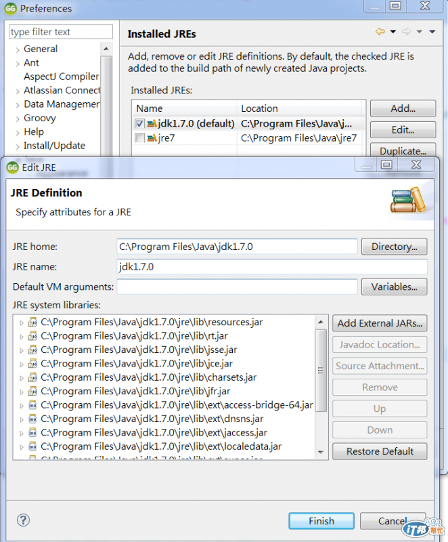448x542 pixels.
Task: Open the view menu triangle in Preferences header
Action: tap(432, 32)
